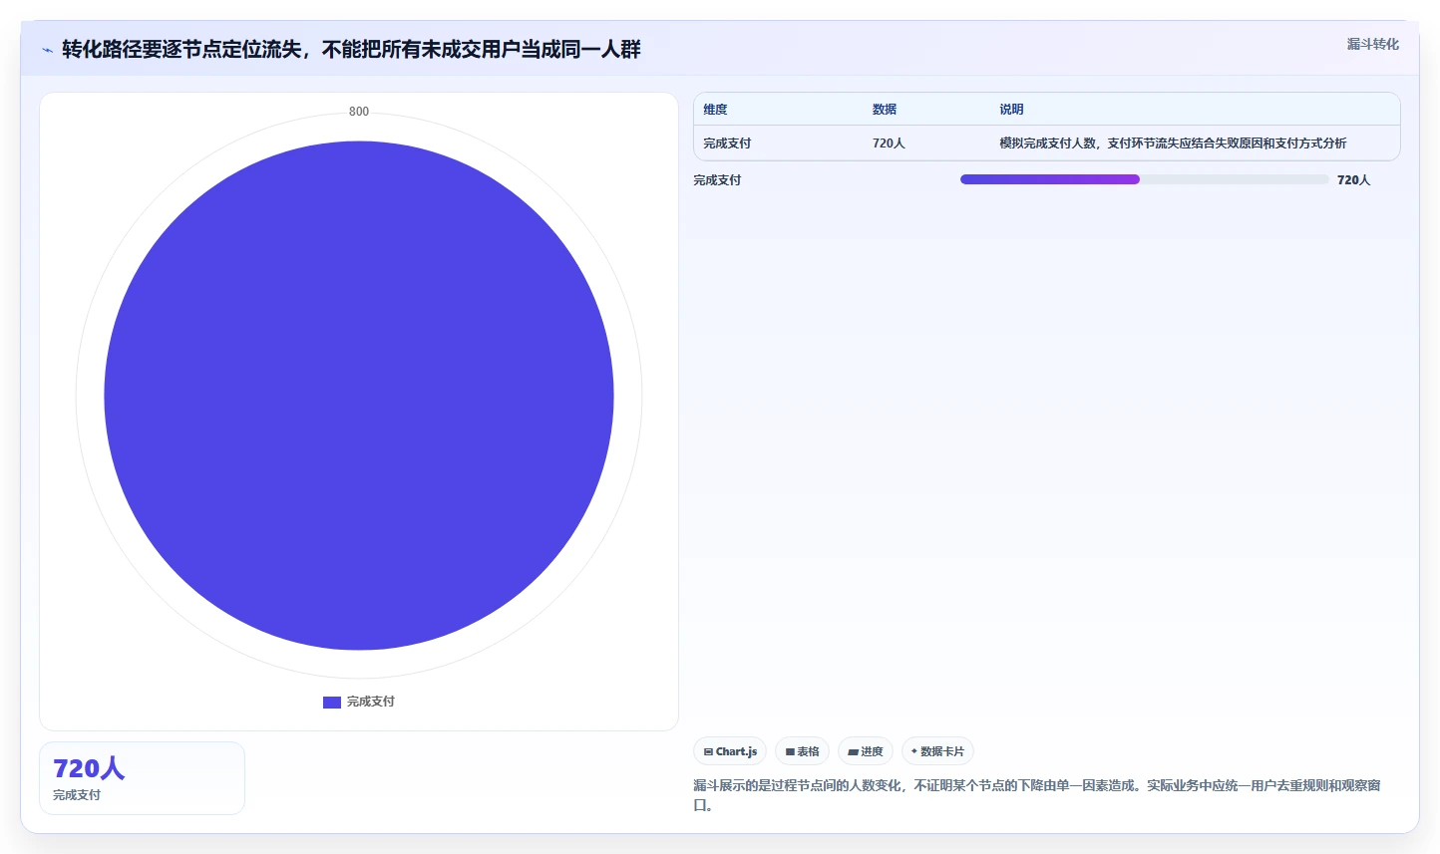1440x854 pixels.
Task: Click the Chart.js tag chip
Action: point(730,751)
